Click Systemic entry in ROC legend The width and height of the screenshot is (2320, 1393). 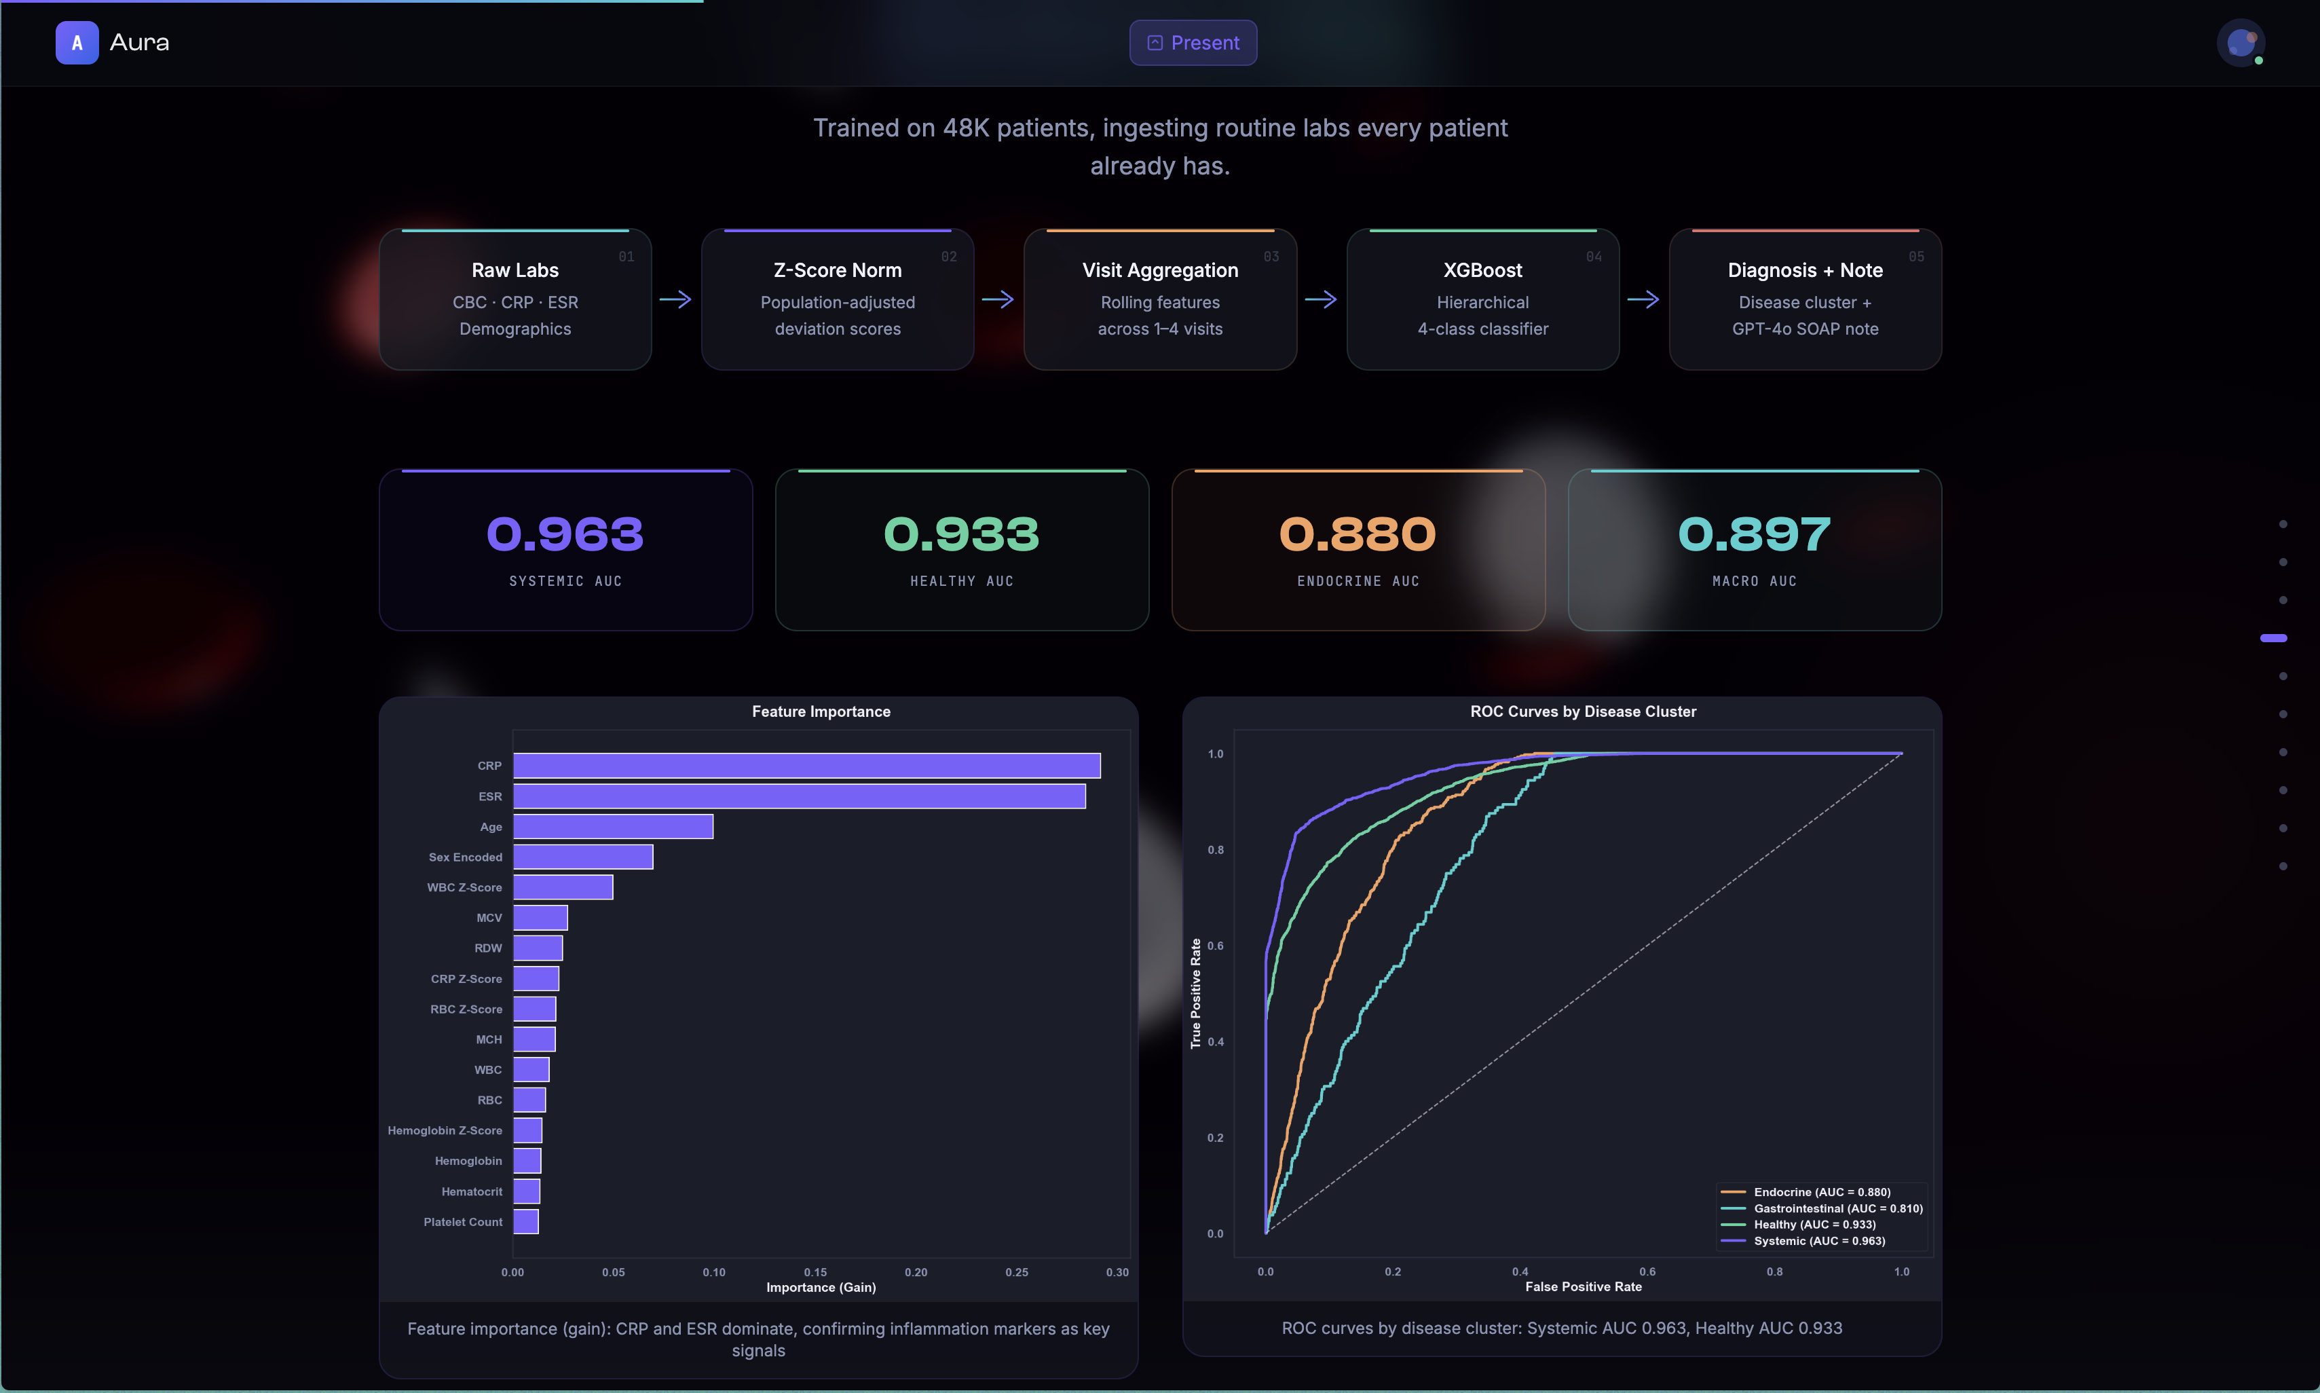pyautogui.click(x=1818, y=1241)
